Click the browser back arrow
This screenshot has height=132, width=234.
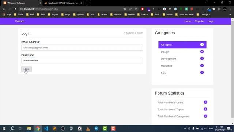(x=4, y=9)
